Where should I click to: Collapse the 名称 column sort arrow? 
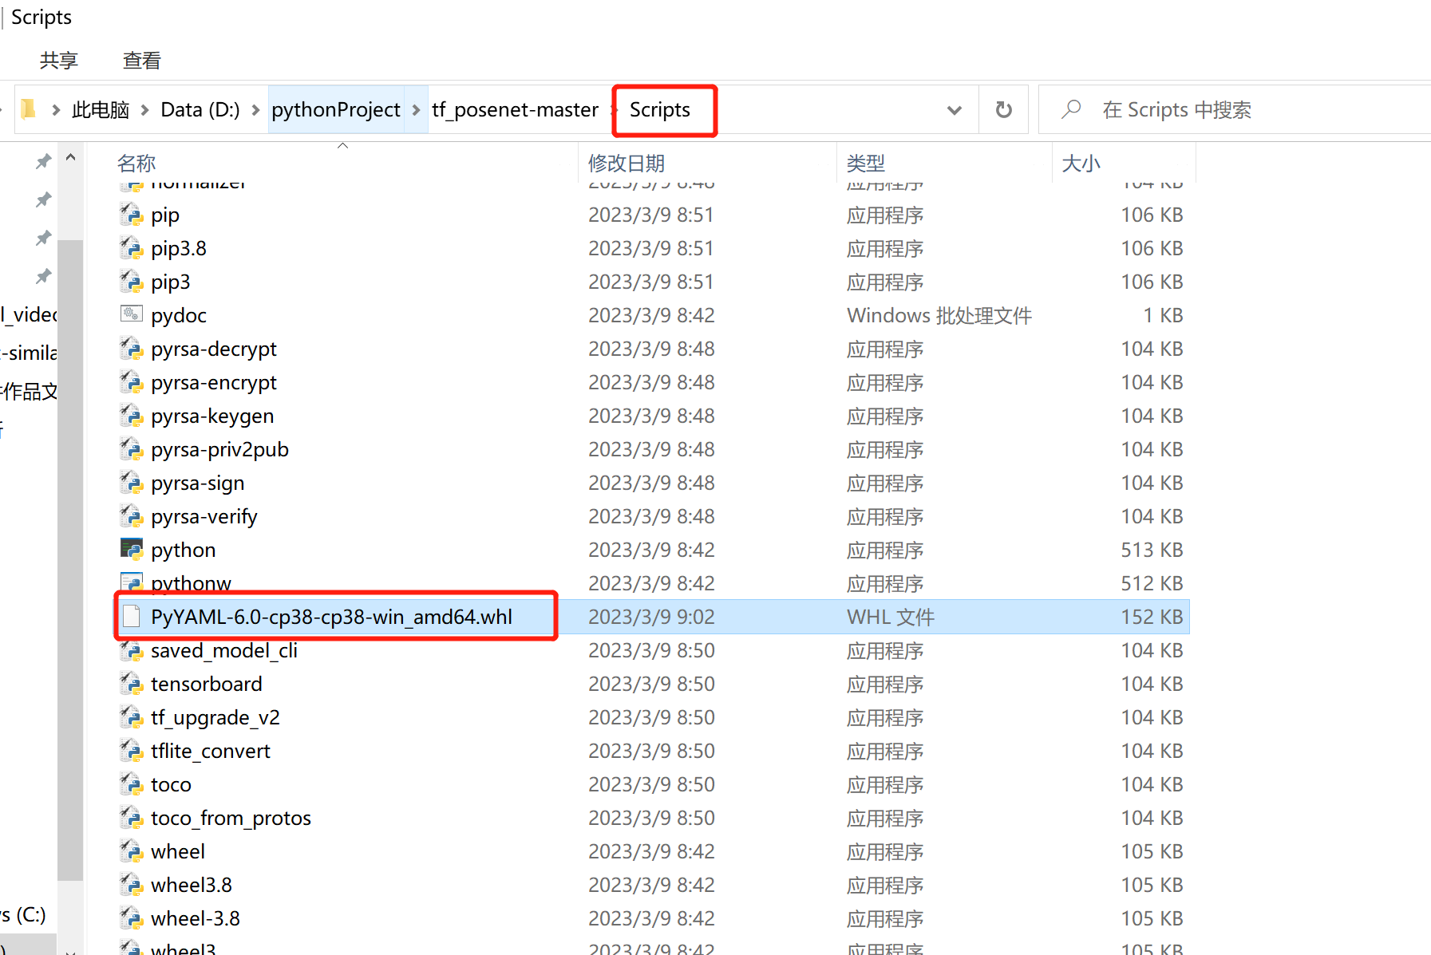343,146
